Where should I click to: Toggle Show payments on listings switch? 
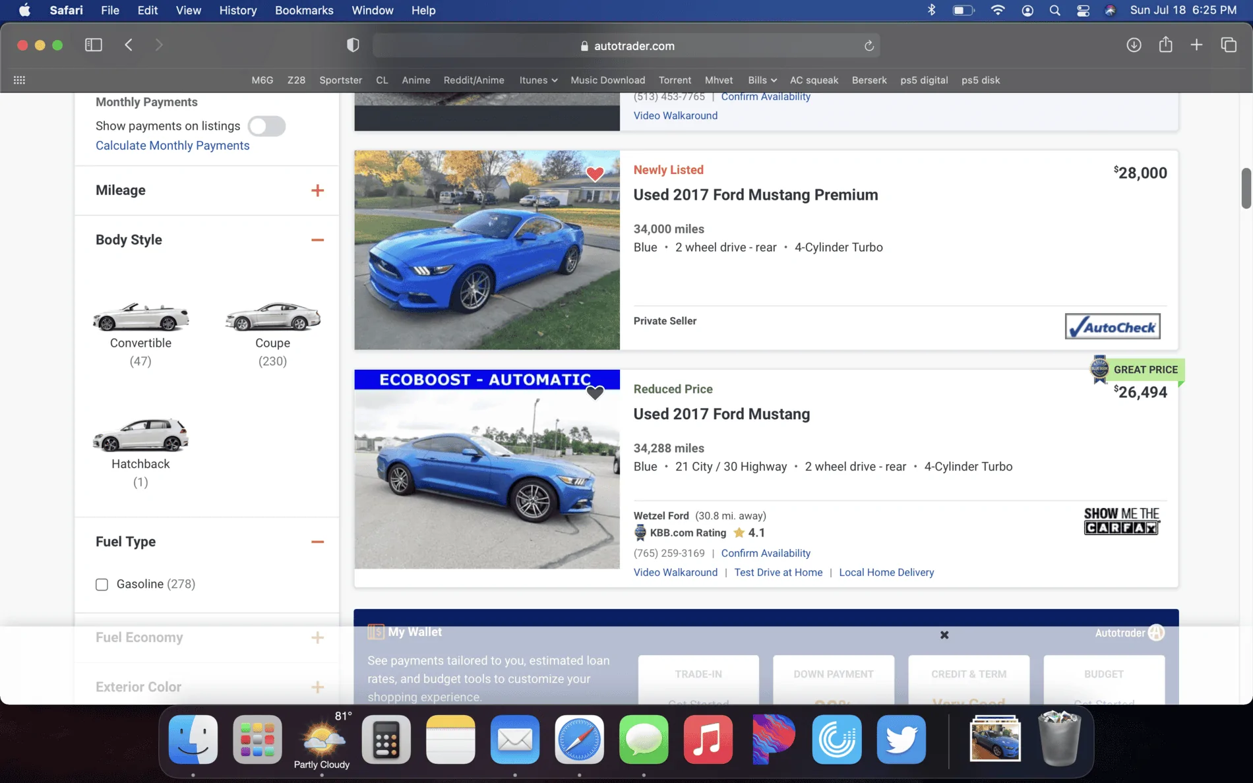point(266,126)
